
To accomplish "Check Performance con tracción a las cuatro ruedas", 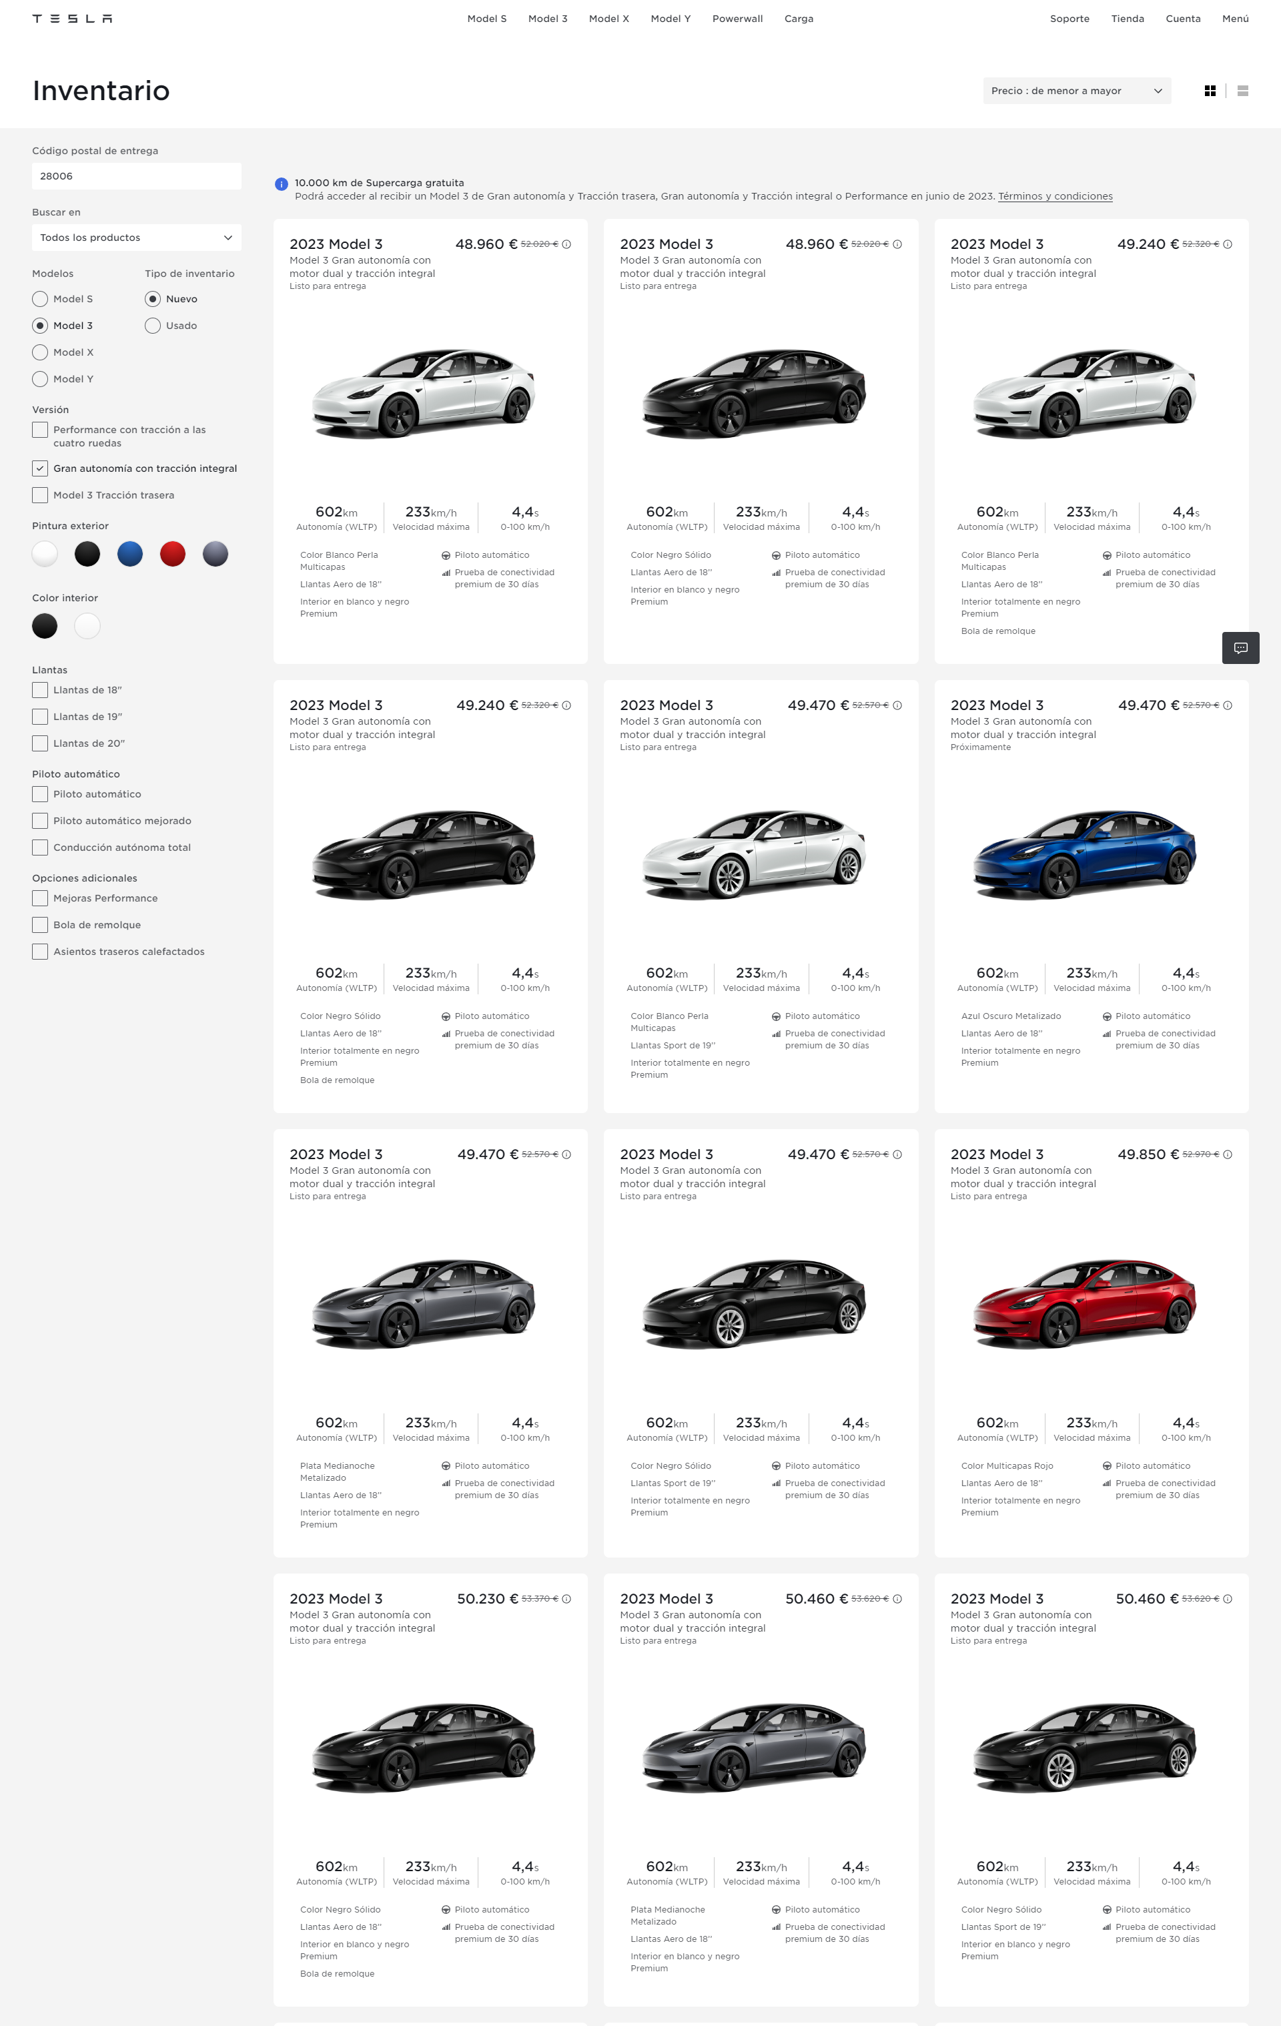I will tap(39, 430).
